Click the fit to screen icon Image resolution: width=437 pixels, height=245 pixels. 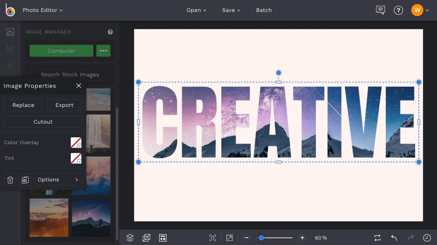pos(212,238)
